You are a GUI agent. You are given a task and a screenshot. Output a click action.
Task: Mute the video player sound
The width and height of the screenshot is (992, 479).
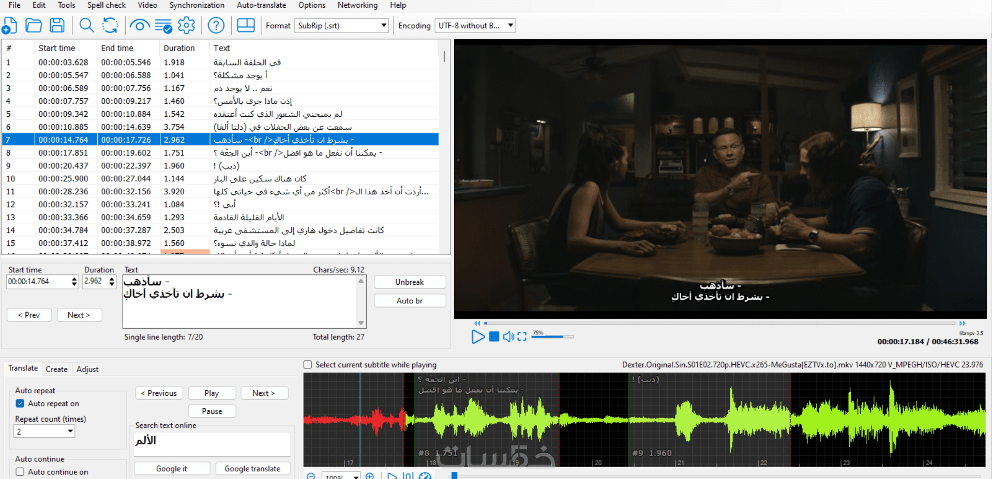pos(508,337)
